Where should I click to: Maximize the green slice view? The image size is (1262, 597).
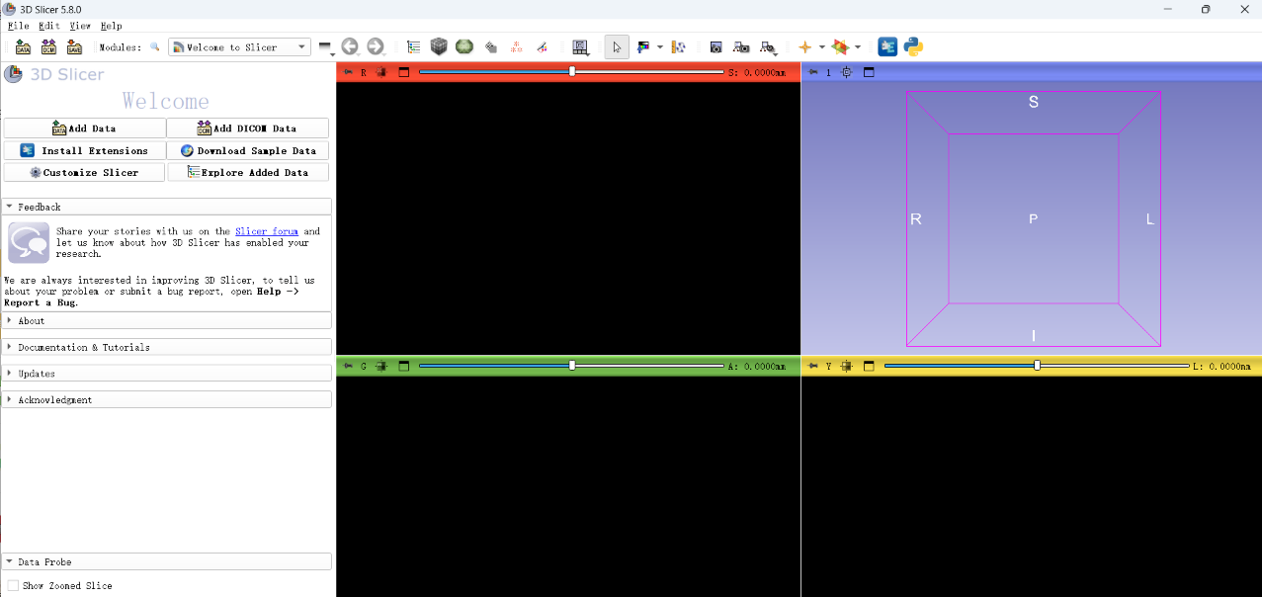[x=404, y=366]
